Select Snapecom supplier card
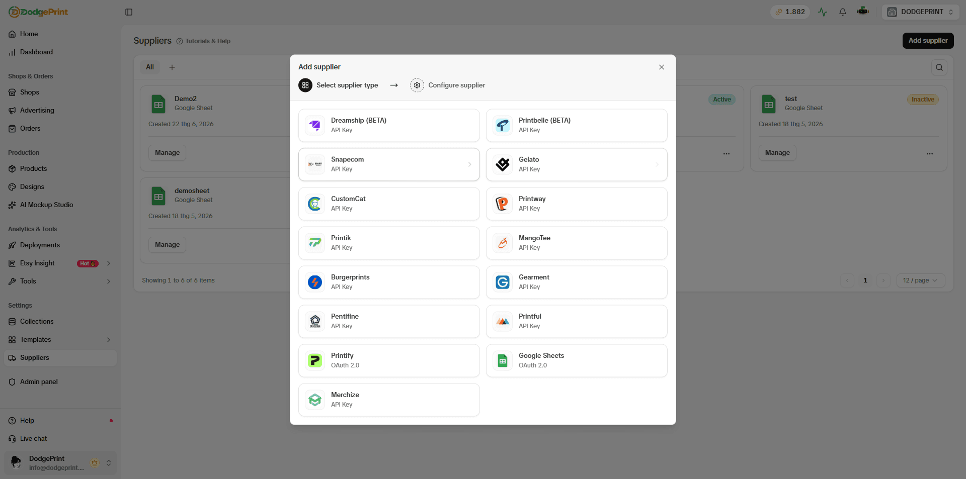966x479 pixels. point(389,164)
